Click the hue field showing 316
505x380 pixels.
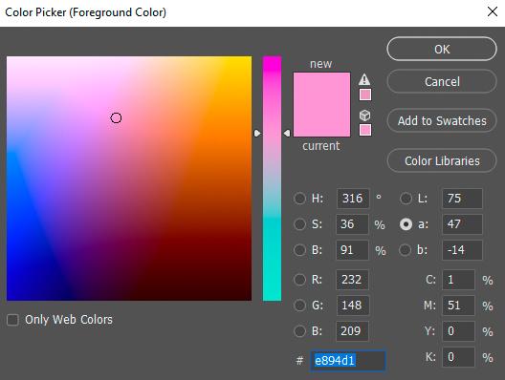click(x=353, y=199)
